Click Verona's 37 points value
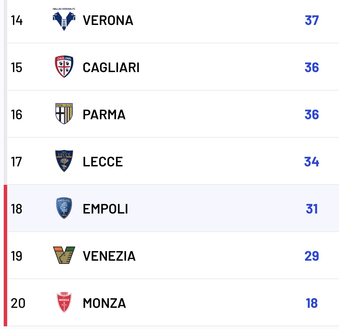The image size is (339, 329). click(x=311, y=20)
